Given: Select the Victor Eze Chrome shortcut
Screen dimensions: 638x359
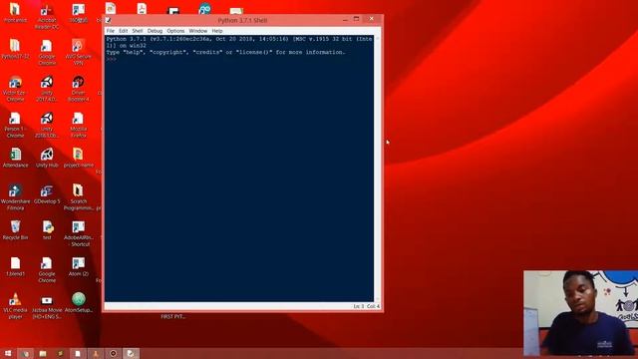Looking at the screenshot, I should 15,89.
